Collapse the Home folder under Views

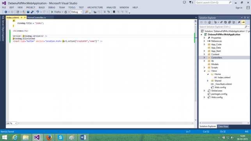point(208,74)
